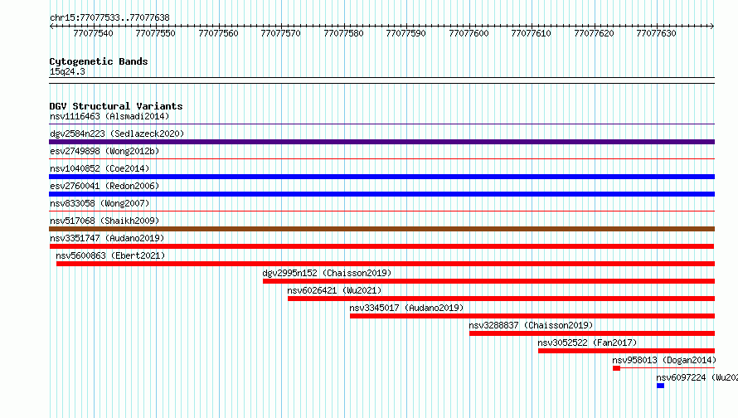
Task: Click the nsv3351747 (Audano2019) label
Action: click(x=107, y=238)
